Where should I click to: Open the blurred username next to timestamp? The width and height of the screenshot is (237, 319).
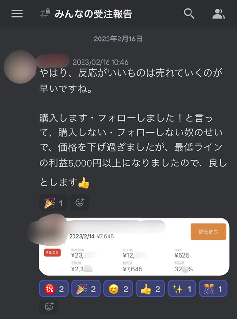coord(53,61)
